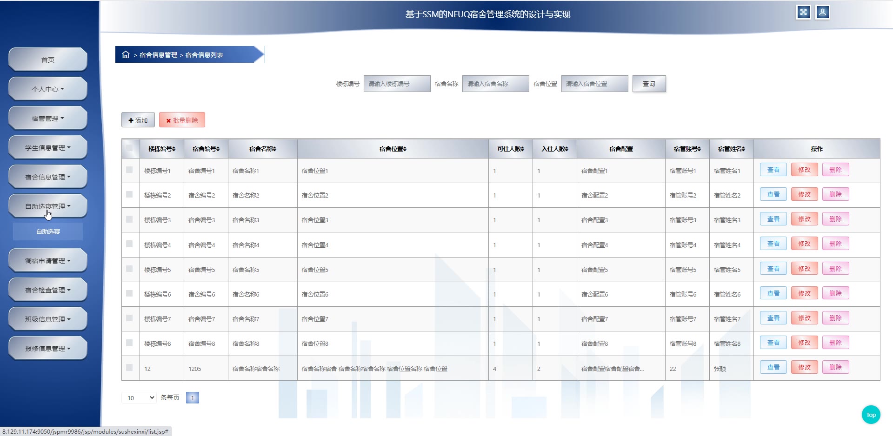The width and height of the screenshot is (893, 436).
Task: Open the rows-per-page dropdown showing 10
Action: [x=139, y=397]
